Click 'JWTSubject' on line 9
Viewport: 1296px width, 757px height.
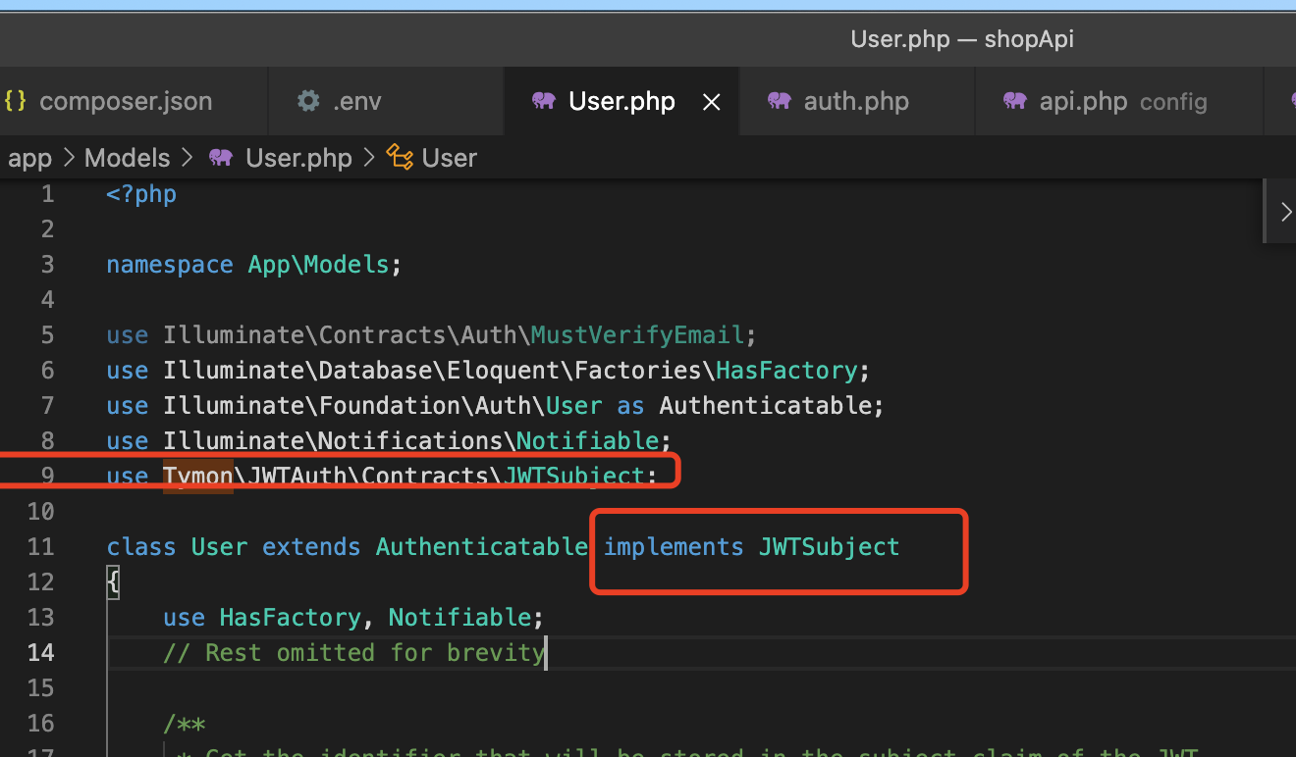coord(573,477)
